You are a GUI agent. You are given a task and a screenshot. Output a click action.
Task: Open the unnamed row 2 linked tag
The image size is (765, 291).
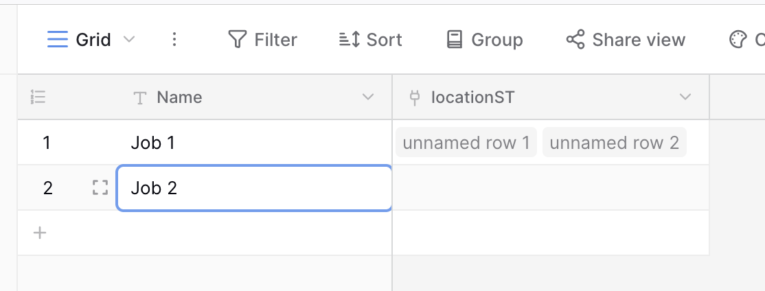(x=614, y=142)
